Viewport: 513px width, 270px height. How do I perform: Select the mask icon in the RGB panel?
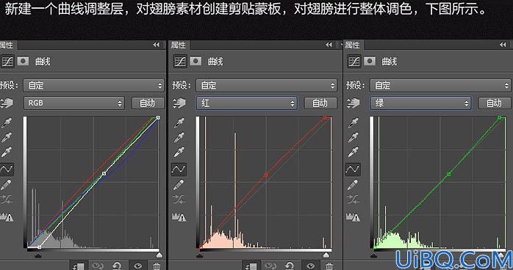tap(23, 61)
